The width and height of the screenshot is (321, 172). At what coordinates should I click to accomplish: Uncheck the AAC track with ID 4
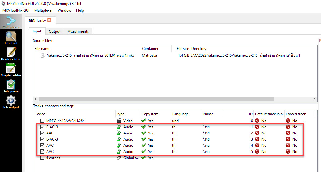(42, 145)
